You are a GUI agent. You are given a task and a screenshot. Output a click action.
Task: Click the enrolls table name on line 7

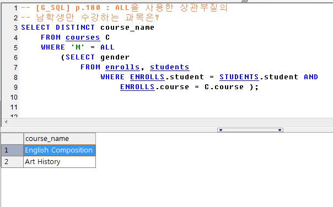click(122, 67)
